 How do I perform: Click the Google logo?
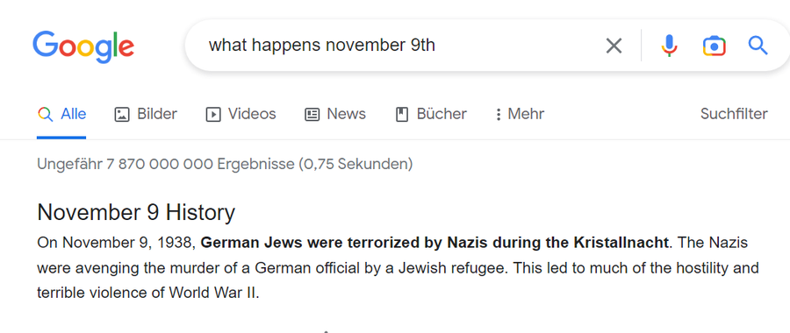(x=83, y=46)
